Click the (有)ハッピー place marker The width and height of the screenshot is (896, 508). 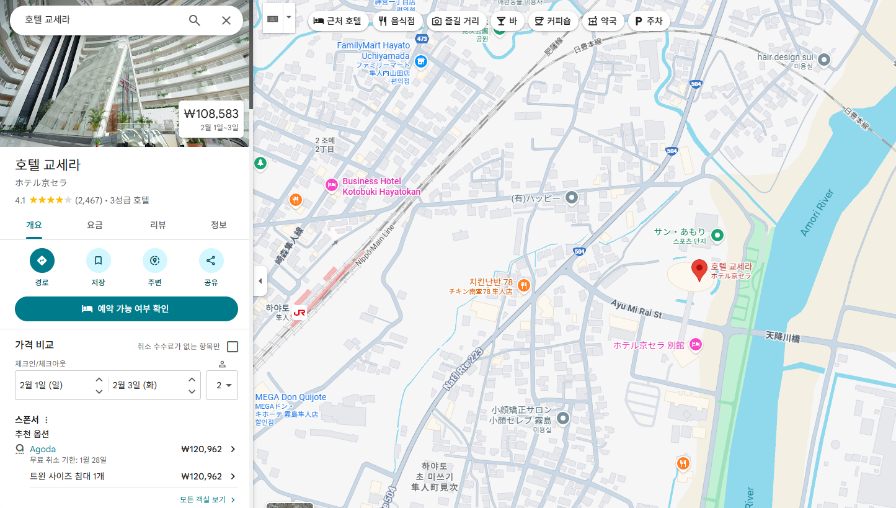[572, 198]
